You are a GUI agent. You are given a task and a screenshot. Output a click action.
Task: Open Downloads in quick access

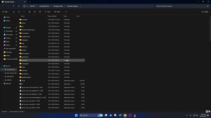click(8, 31)
